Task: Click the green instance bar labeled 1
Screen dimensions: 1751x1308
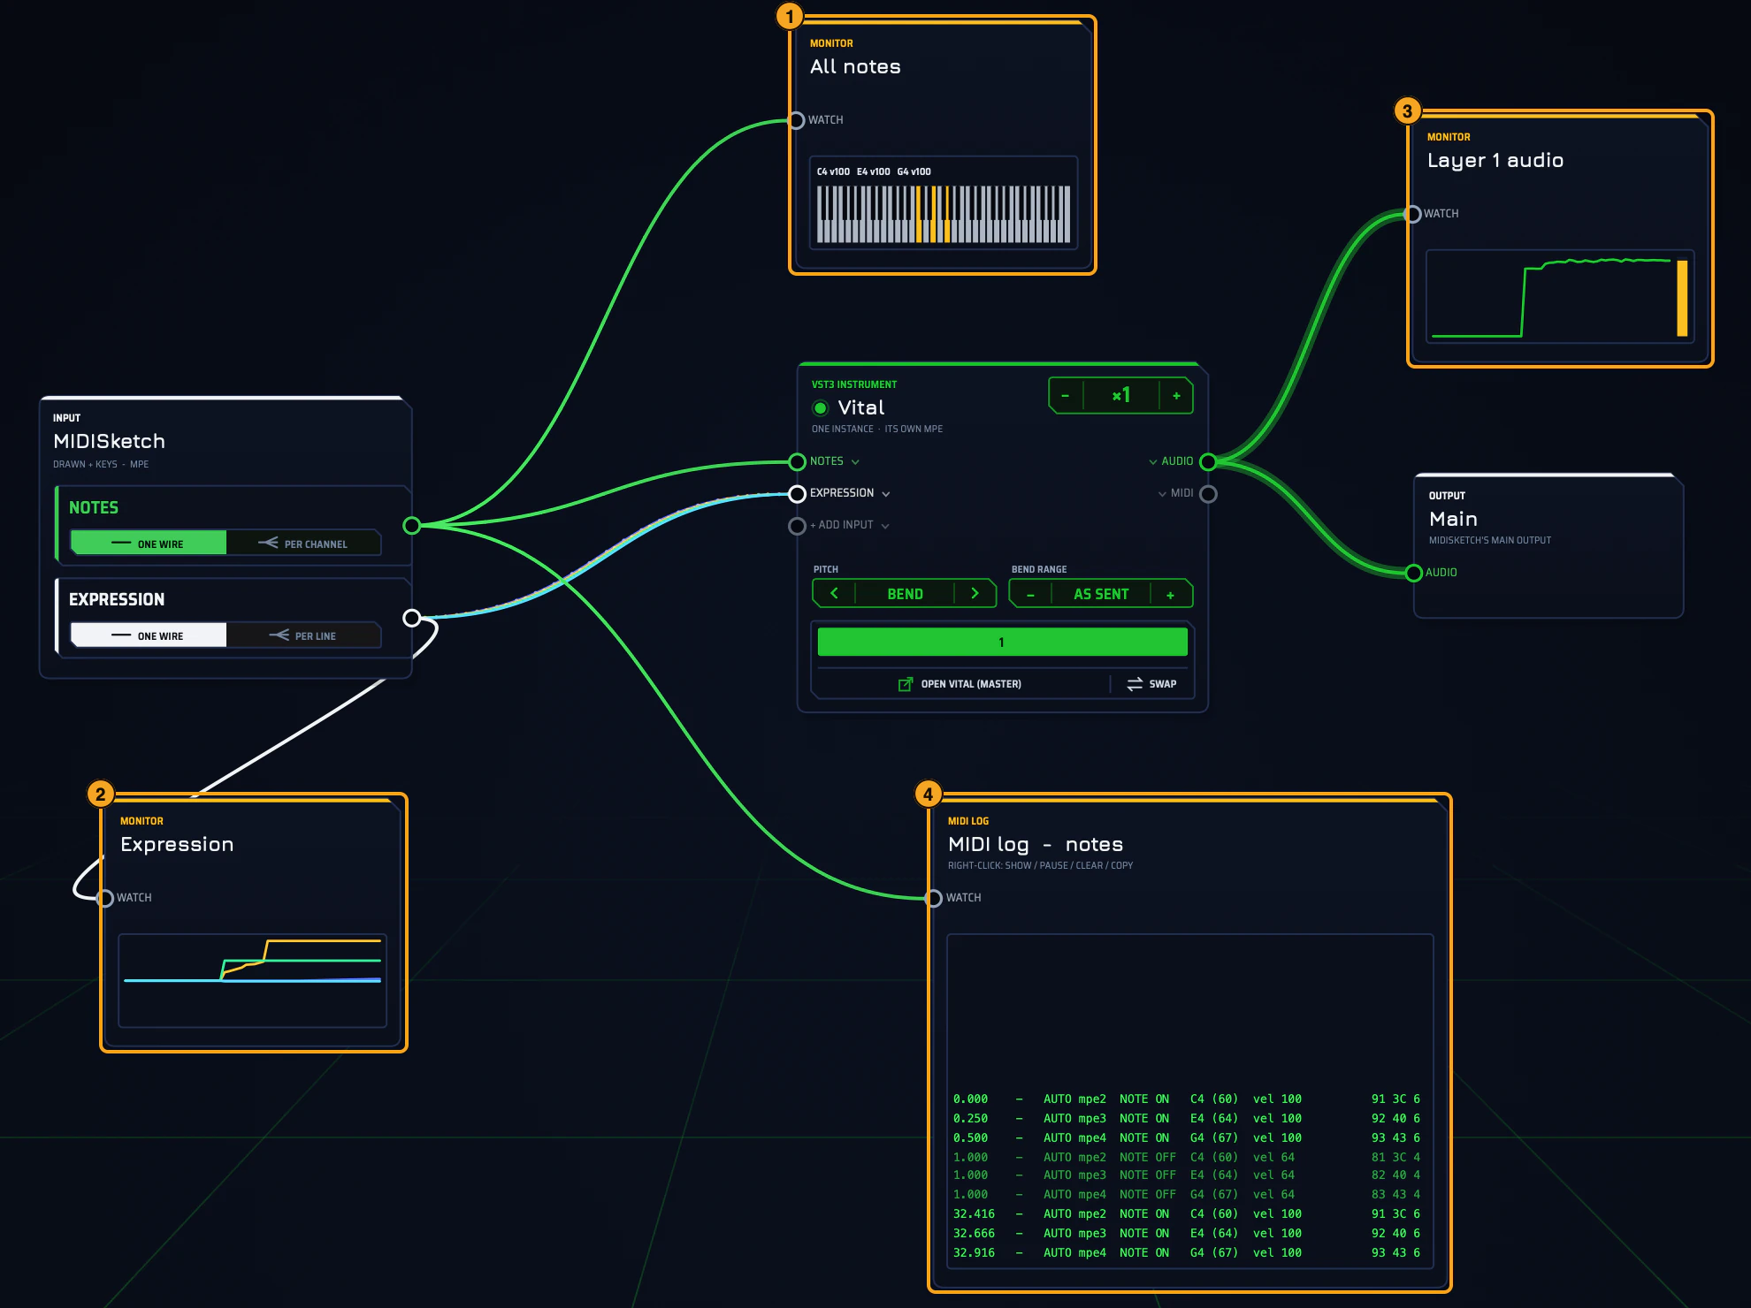Action: pyautogui.click(x=1002, y=643)
